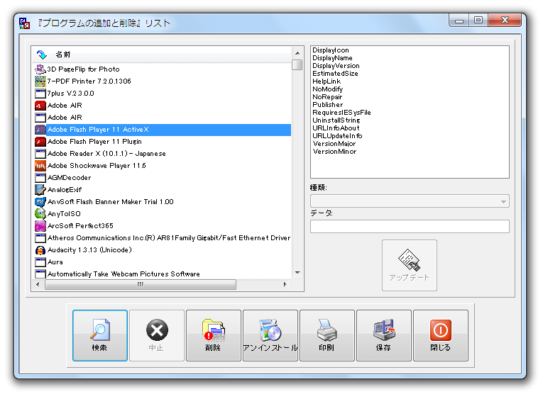Click the アンインストール uninstall button
Image resolution: width=543 pixels, height=394 pixels.
click(x=270, y=335)
